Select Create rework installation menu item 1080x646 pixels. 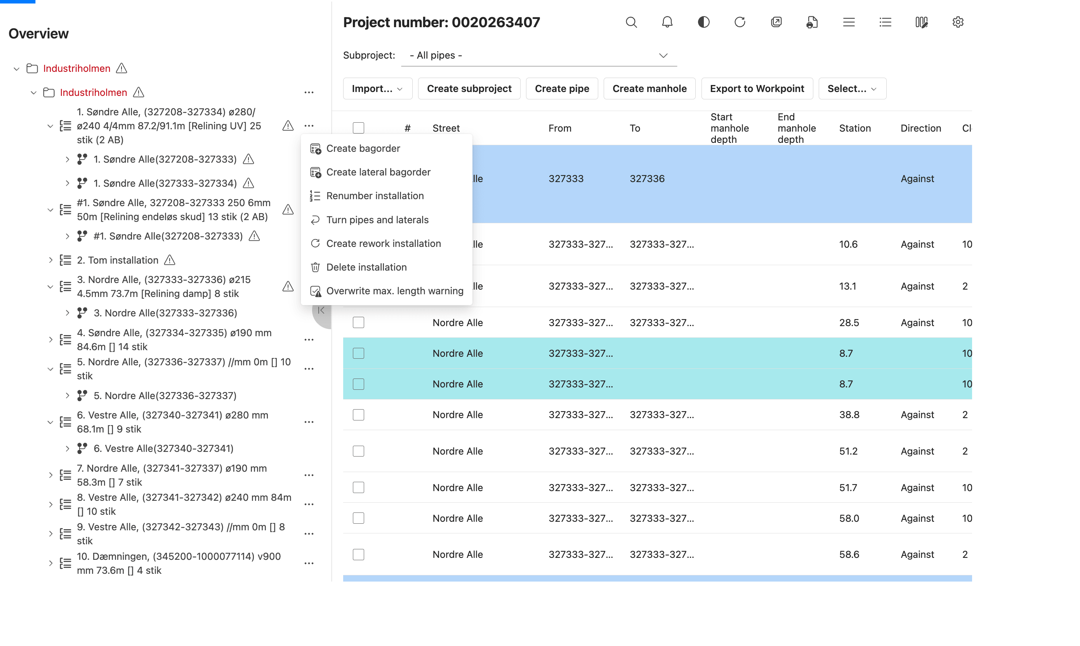(x=386, y=243)
